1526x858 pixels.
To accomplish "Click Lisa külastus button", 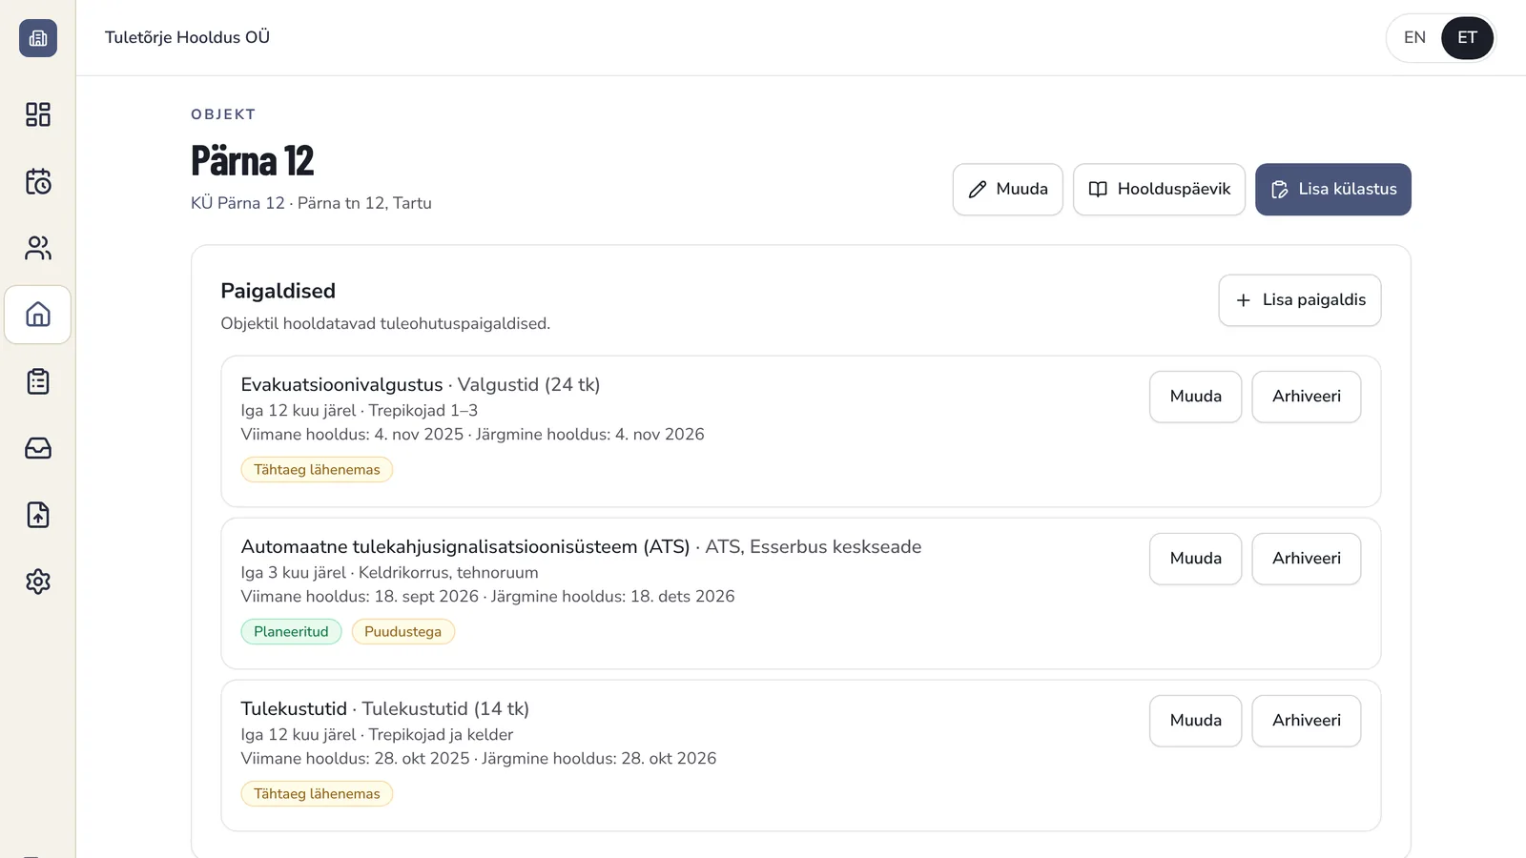I will pos(1333,190).
